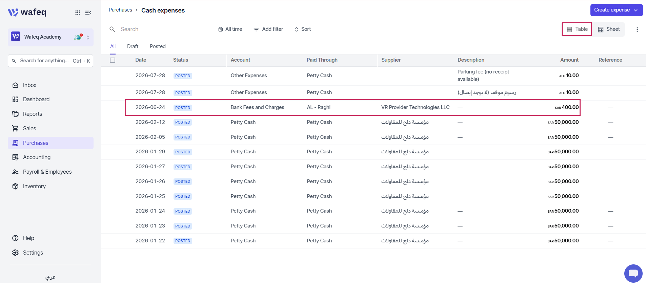Image resolution: width=646 pixels, height=283 pixels.
Task: Click the search magnifier icon in toolbar
Action: tap(112, 29)
